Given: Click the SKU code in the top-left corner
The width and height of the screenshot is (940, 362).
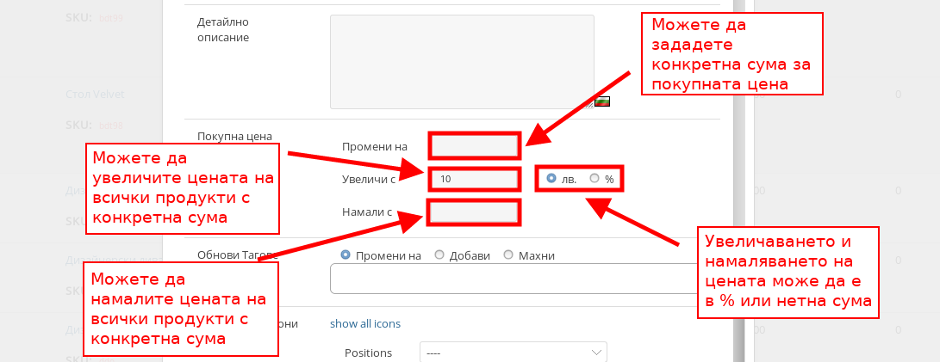Looking at the screenshot, I should [111, 17].
